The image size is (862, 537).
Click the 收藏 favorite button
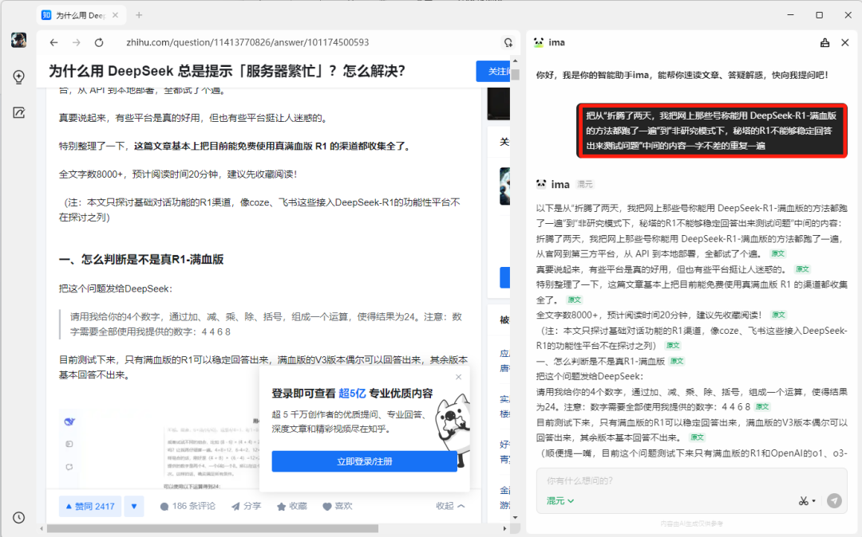[292, 506]
